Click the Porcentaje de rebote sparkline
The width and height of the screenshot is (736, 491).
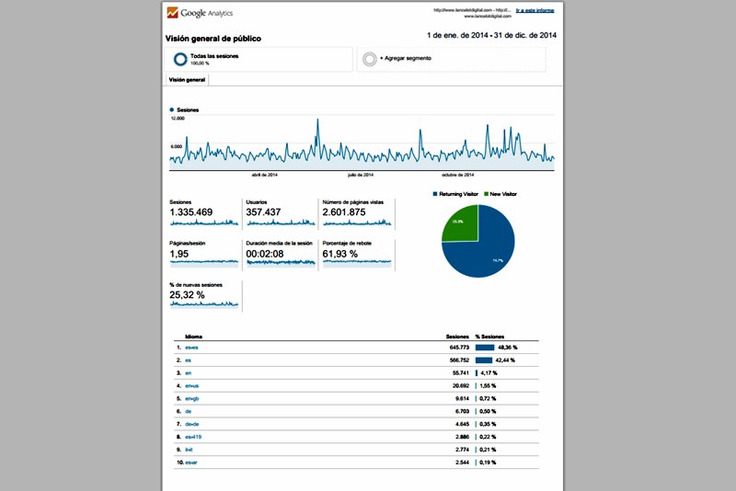(356, 263)
